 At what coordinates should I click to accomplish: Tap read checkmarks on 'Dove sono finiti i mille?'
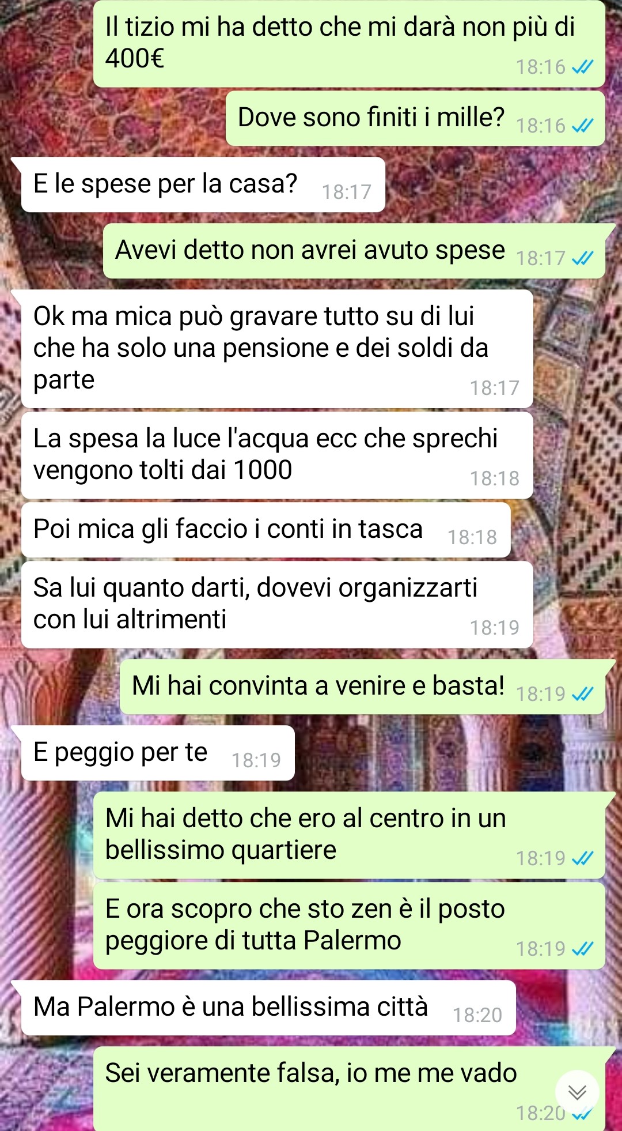click(x=583, y=126)
